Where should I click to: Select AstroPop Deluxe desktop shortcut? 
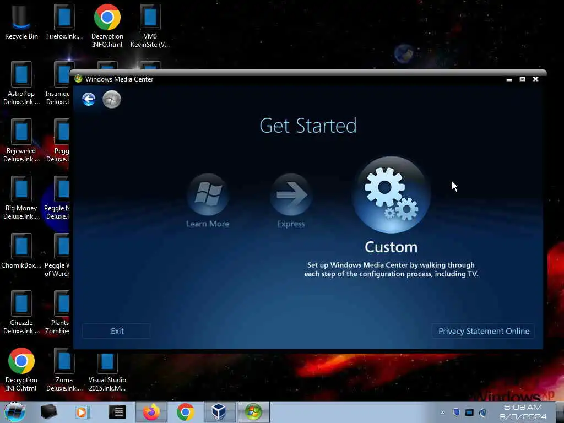pos(21,84)
